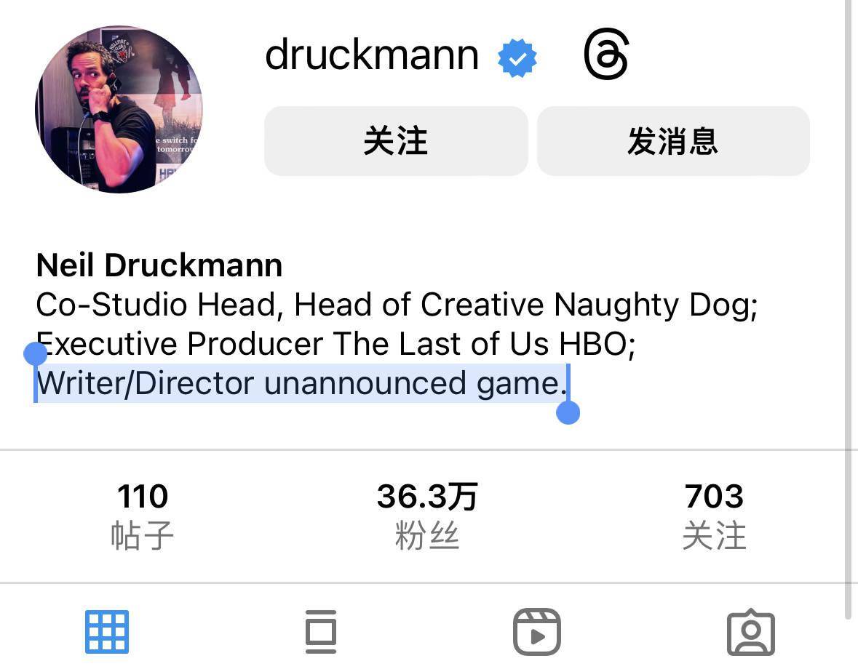Switch to the Reels tab

[x=537, y=632]
